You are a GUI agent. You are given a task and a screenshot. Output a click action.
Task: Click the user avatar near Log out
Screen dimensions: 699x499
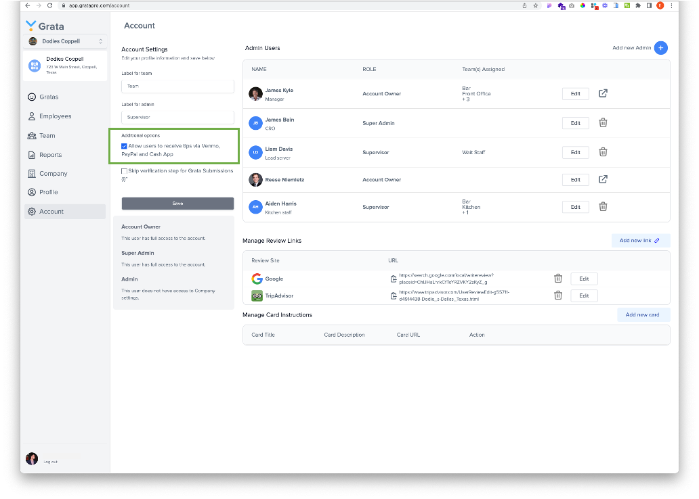[32, 458]
